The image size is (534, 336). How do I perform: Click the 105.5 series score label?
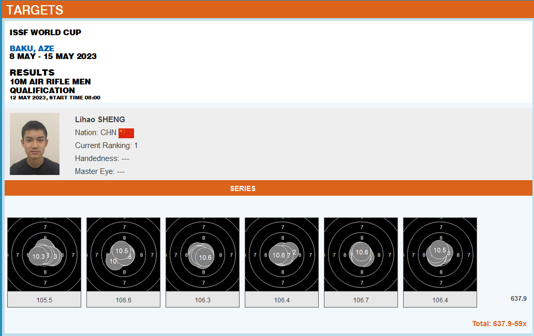[44, 300]
